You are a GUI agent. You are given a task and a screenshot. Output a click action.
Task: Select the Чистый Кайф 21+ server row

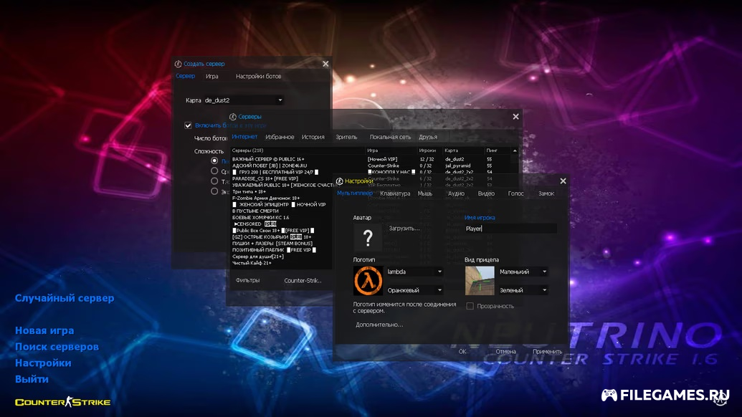[x=252, y=263]
